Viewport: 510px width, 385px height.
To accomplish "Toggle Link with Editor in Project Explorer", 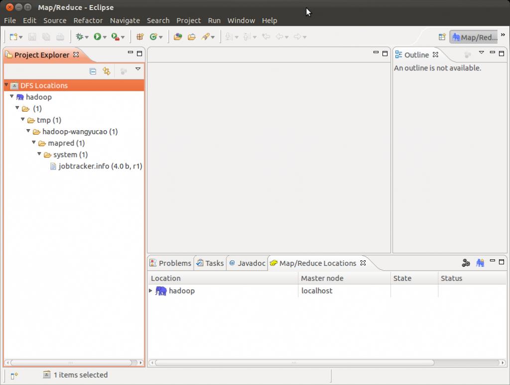I will [x=107, y=71].
